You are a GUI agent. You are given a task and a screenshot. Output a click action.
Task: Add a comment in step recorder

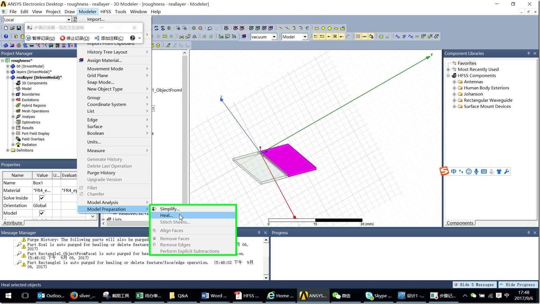[x=109, y=38]
